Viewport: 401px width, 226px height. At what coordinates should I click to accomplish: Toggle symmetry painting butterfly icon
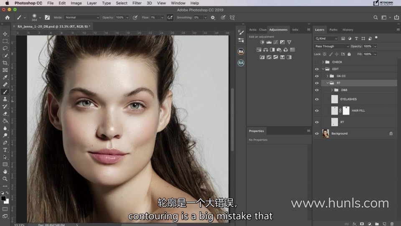[232, 18]
